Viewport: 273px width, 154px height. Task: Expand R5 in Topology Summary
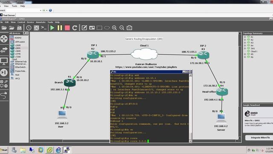click(245, 54)
